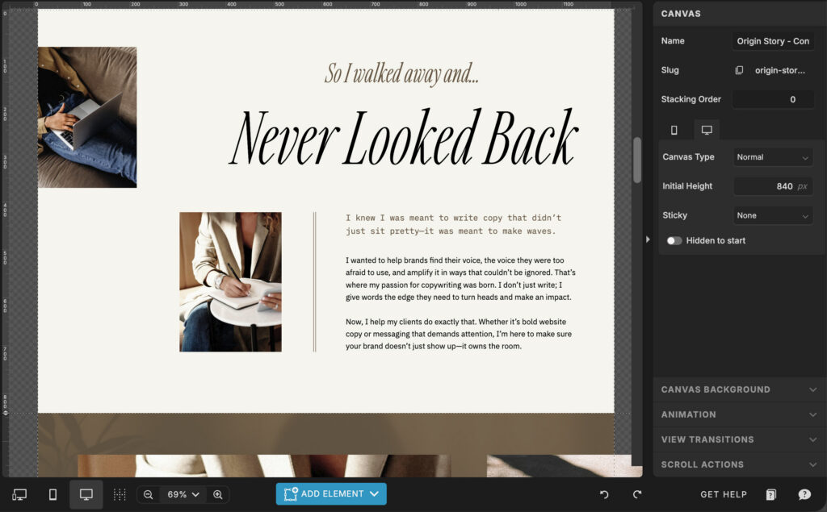Open the Sticky dropdown

pos(772,215)
